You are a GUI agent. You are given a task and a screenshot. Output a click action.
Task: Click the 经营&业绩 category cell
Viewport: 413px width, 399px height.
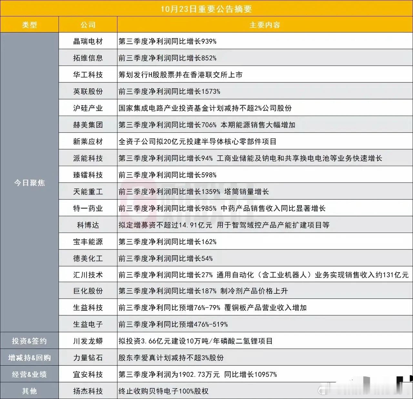pyautogui.click(x=29, y=374)
